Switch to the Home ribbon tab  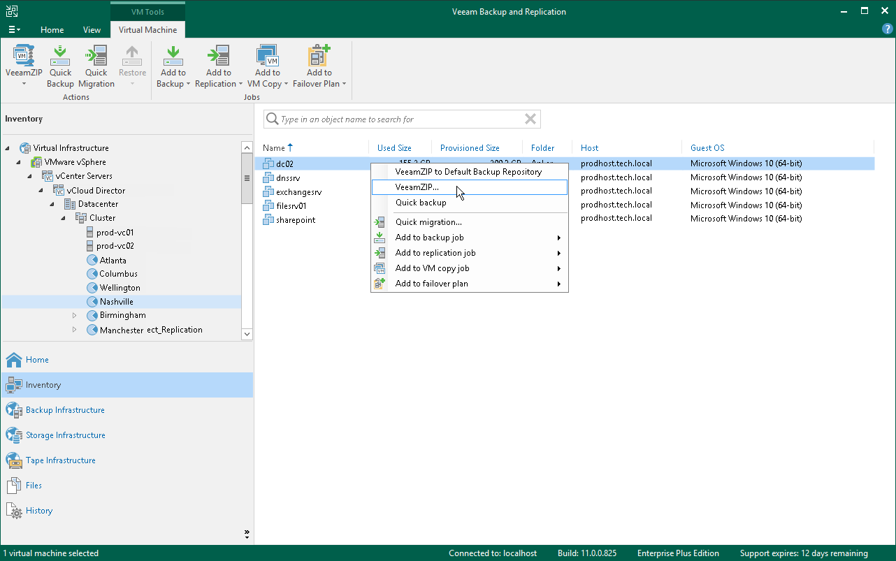point(52,30)
